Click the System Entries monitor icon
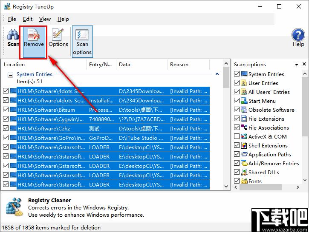The height and width of the screenshot is (232, 309). (x=244, y=74)
